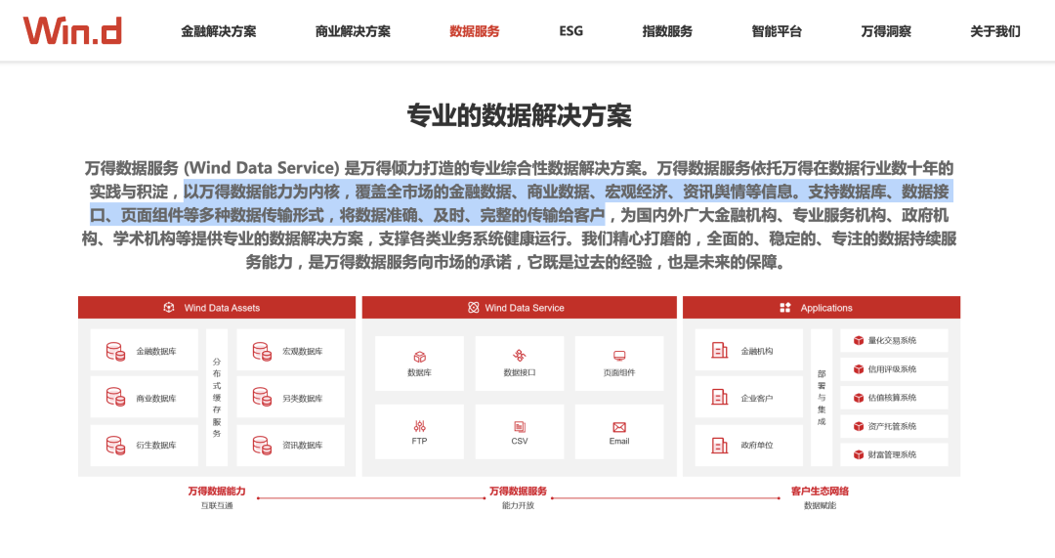Click the FTP sliders icon
Image resolution: width=1055 pixels, height=558 pixels.
coord(420,426)
